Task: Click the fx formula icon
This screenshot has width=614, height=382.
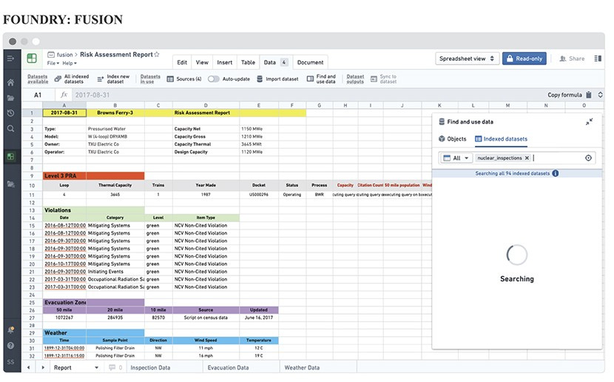Action: click(x=64, y=95)
